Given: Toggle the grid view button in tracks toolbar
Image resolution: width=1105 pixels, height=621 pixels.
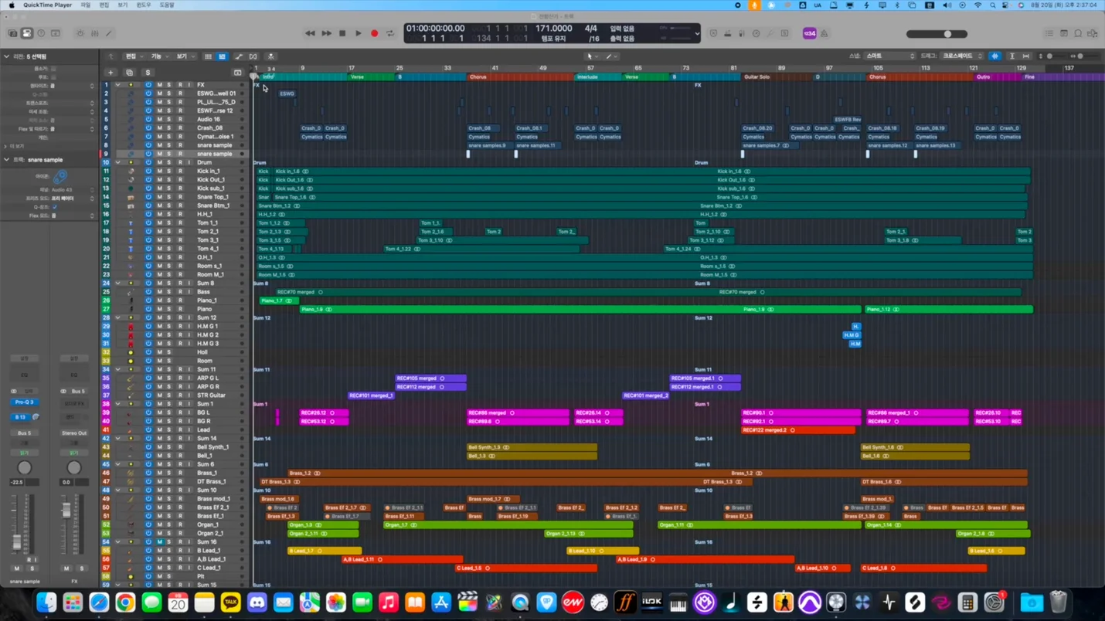Looking at the screenshot, I should [208, 56].
